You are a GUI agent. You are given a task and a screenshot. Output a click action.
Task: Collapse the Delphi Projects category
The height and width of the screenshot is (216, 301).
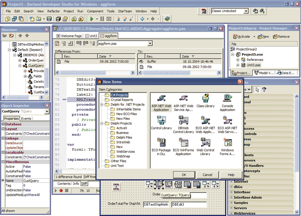point(102,123)
